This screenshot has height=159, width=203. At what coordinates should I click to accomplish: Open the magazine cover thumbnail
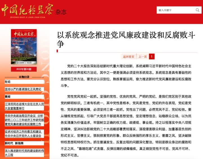pyautogui.click(x=24, y=47)
